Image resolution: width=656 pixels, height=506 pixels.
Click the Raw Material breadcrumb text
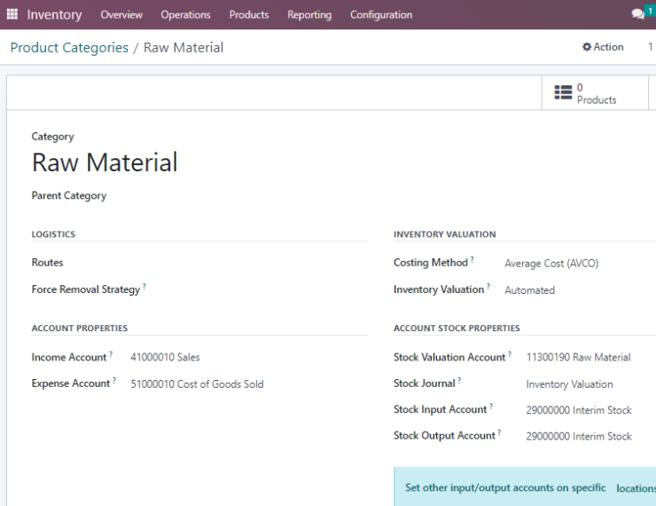tap(184, 48)
